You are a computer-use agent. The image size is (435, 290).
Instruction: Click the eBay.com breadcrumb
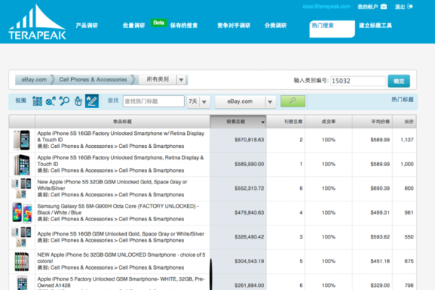(34, 80)
